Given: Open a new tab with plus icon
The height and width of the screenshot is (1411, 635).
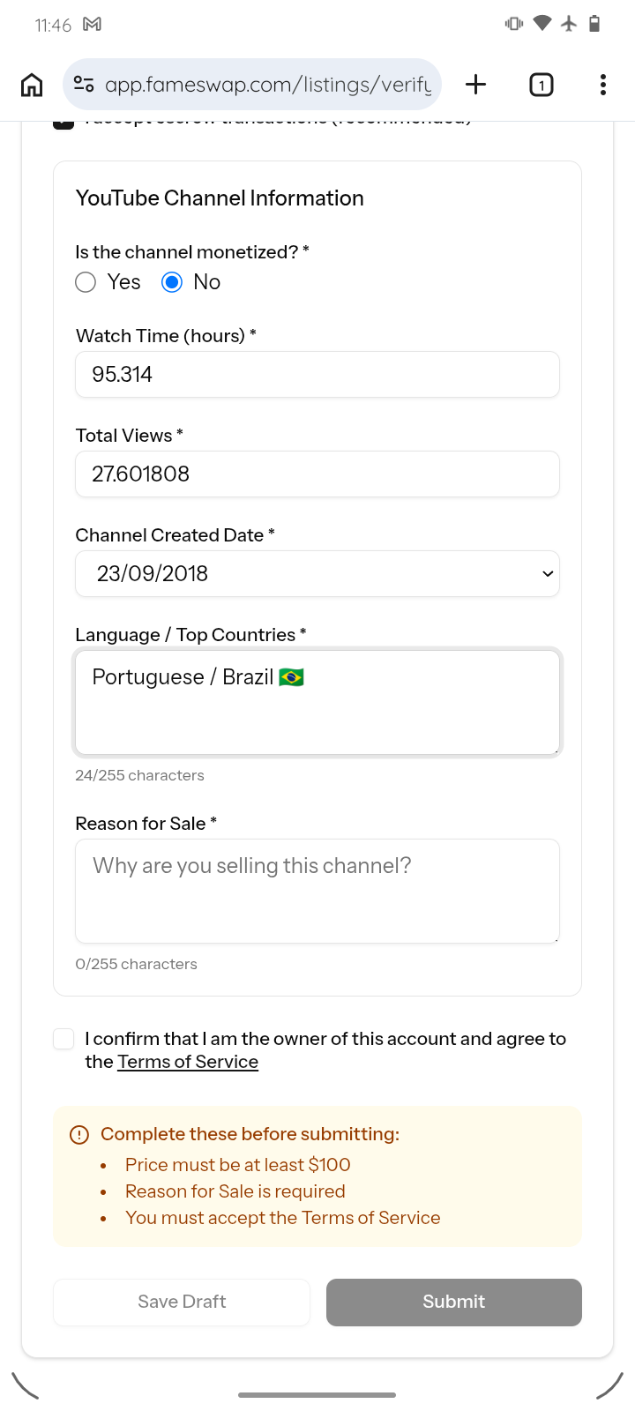Looking at the screenshot, I should 475,85.
